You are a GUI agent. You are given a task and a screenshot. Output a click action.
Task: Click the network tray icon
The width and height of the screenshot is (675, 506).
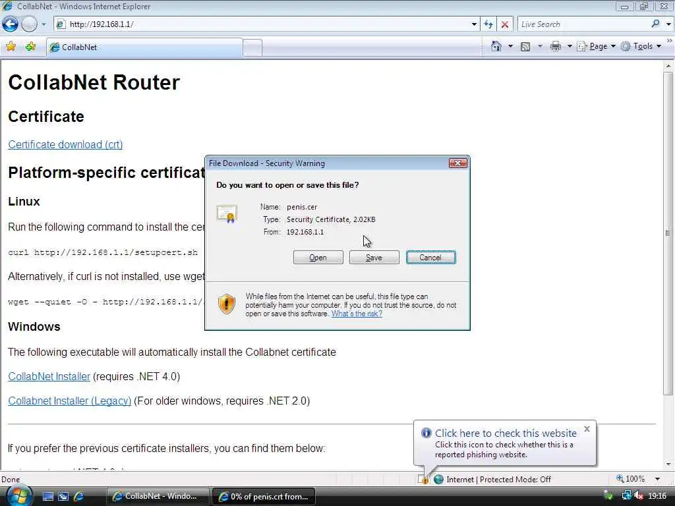(x=626, y=496)
